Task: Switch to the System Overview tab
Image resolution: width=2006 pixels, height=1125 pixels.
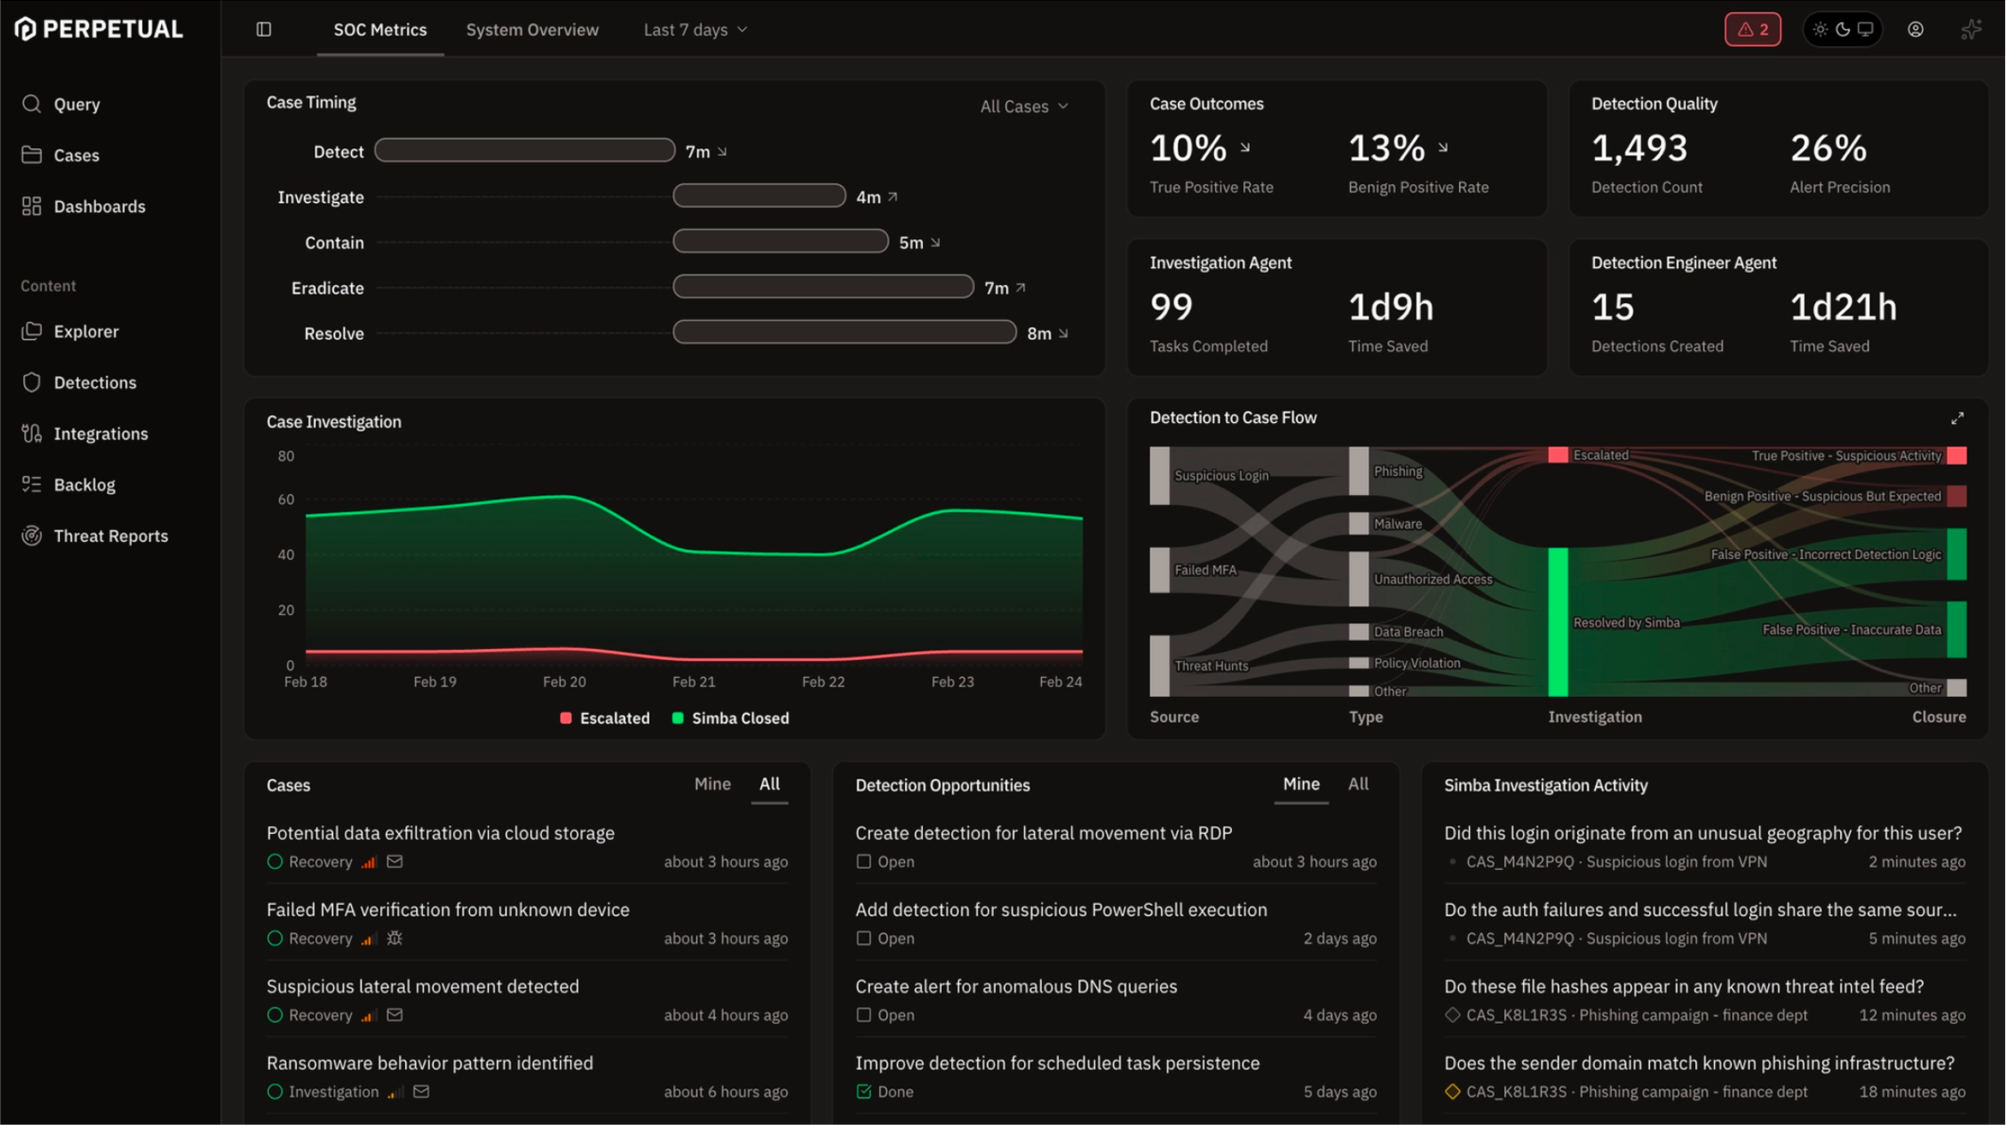Action: click(x=532, y=29)
